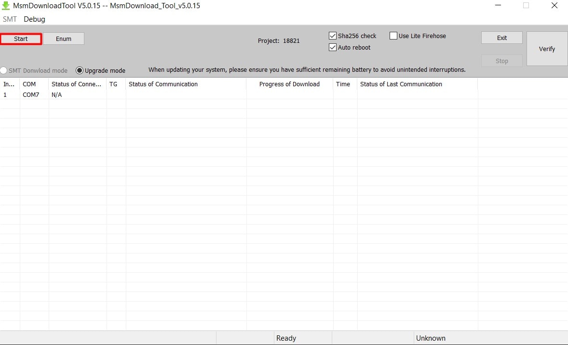
Task: Click the Enum button
Action: pos(64,39)
